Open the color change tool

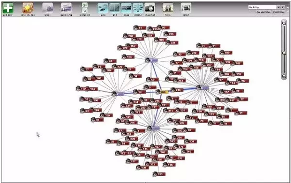point(28,8)
